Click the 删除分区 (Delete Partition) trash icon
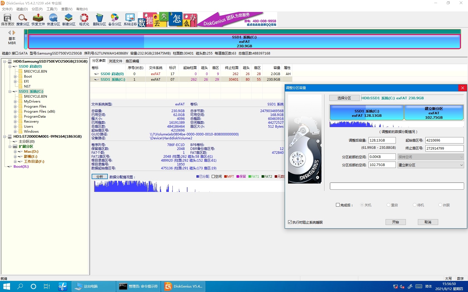Screen dimensions: 468x292 click(x=99, y=19)
